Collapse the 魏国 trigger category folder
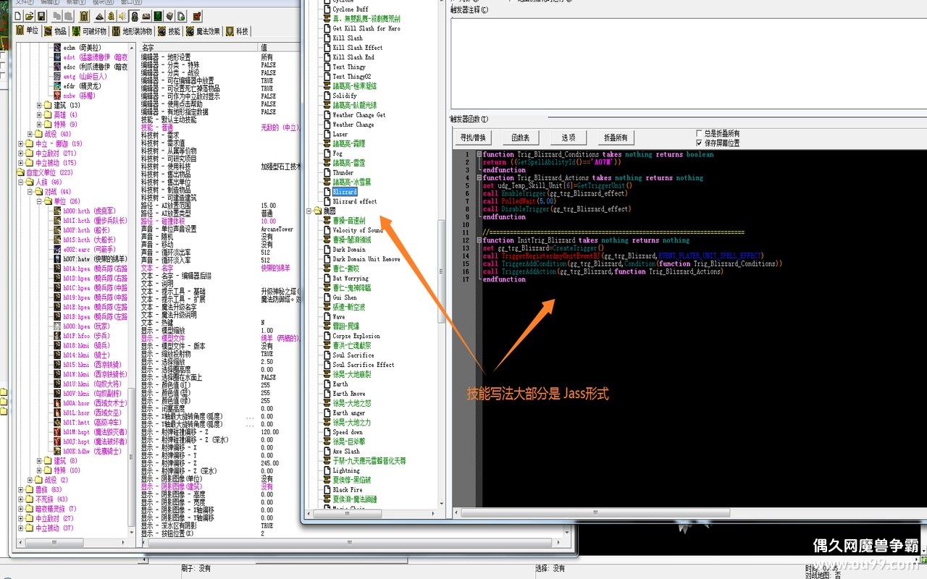927x579 pixels. pos(309,211)
